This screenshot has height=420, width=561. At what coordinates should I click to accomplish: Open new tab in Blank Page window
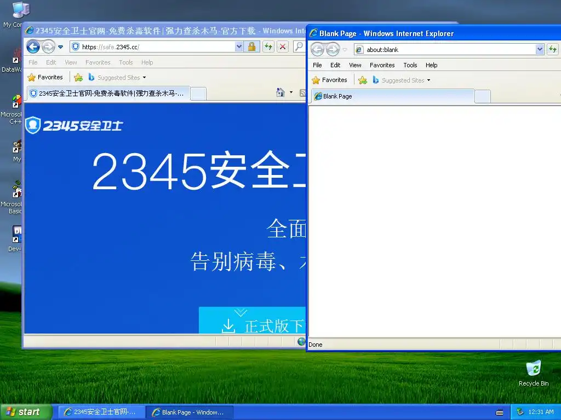[482, 97]
